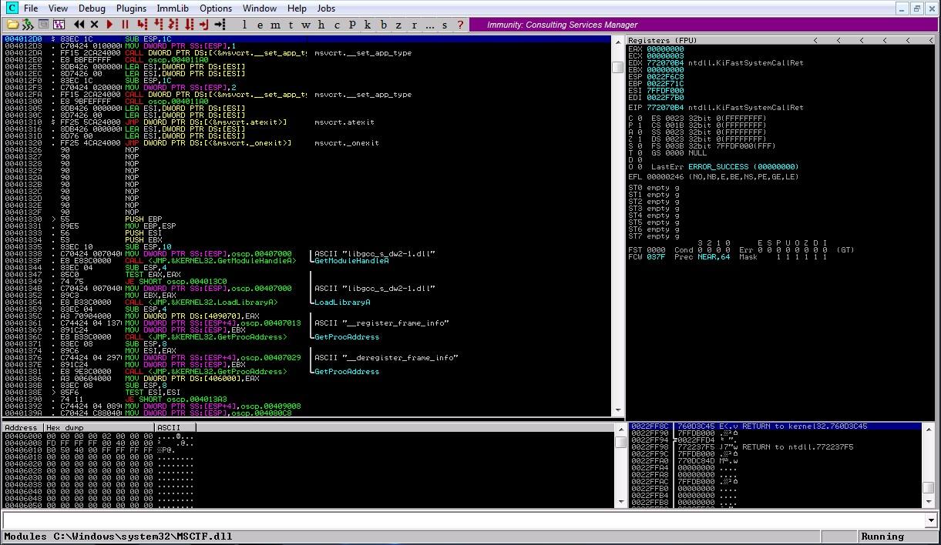The width and height of the screenshot is (941, 545).
Task: Show CPU window with 'c' button
Action: [337, 25]
